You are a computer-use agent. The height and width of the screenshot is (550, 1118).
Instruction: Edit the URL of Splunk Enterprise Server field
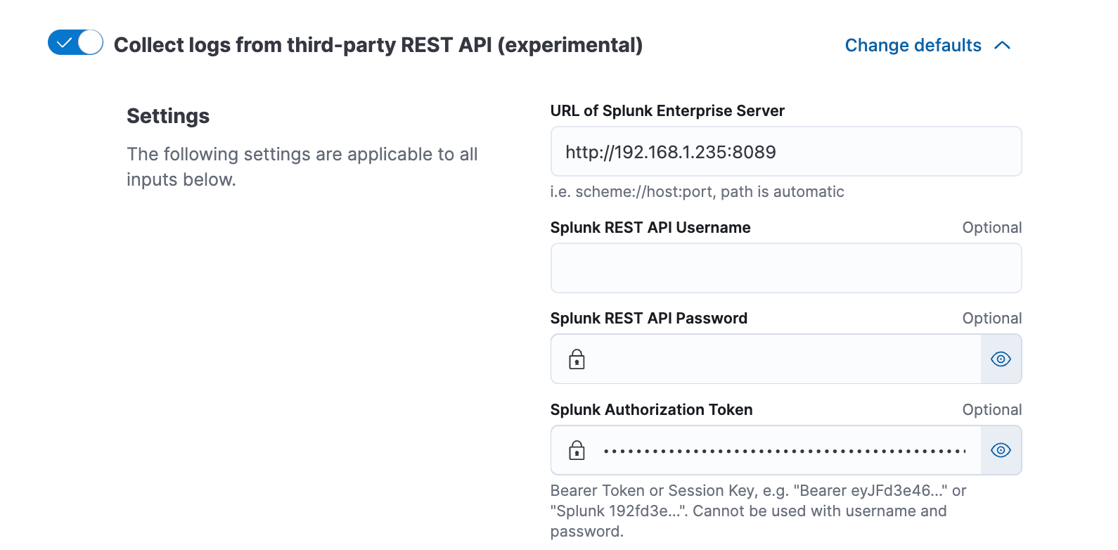coord(785,151)
